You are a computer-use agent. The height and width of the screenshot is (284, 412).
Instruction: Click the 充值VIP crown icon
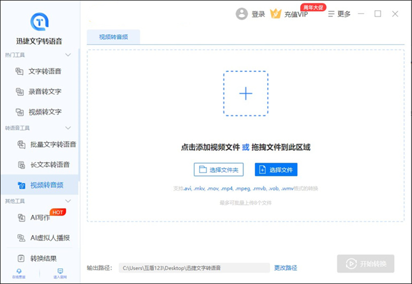pos(276,14)
